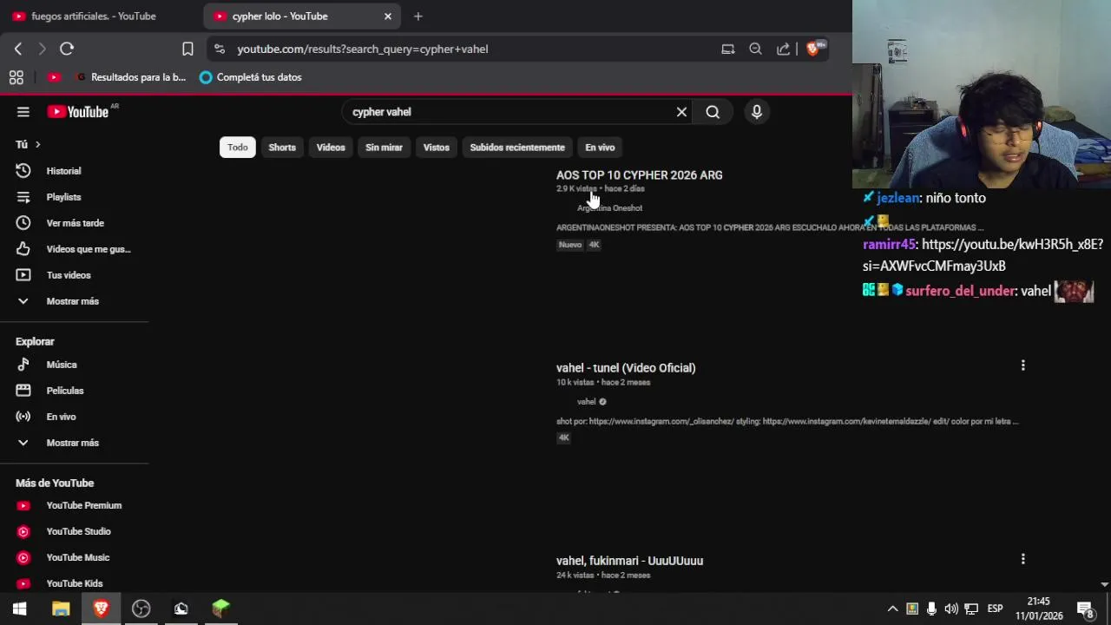Start voice search with microphone icon
The image size is (1111, 625).
[x=757, y=112]
